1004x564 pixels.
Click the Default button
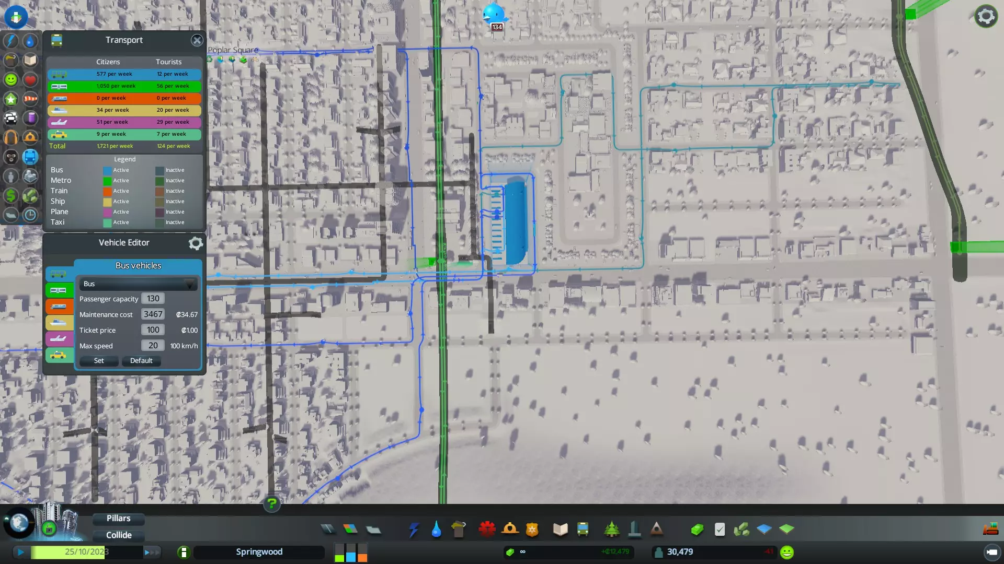[x=141, y=360]
